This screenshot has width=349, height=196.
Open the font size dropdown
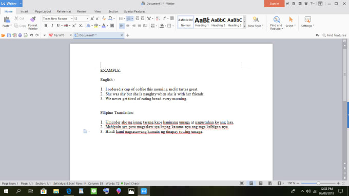coord(87,18)
